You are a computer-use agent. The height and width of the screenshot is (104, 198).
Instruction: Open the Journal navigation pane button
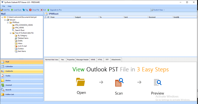[22, 85]
